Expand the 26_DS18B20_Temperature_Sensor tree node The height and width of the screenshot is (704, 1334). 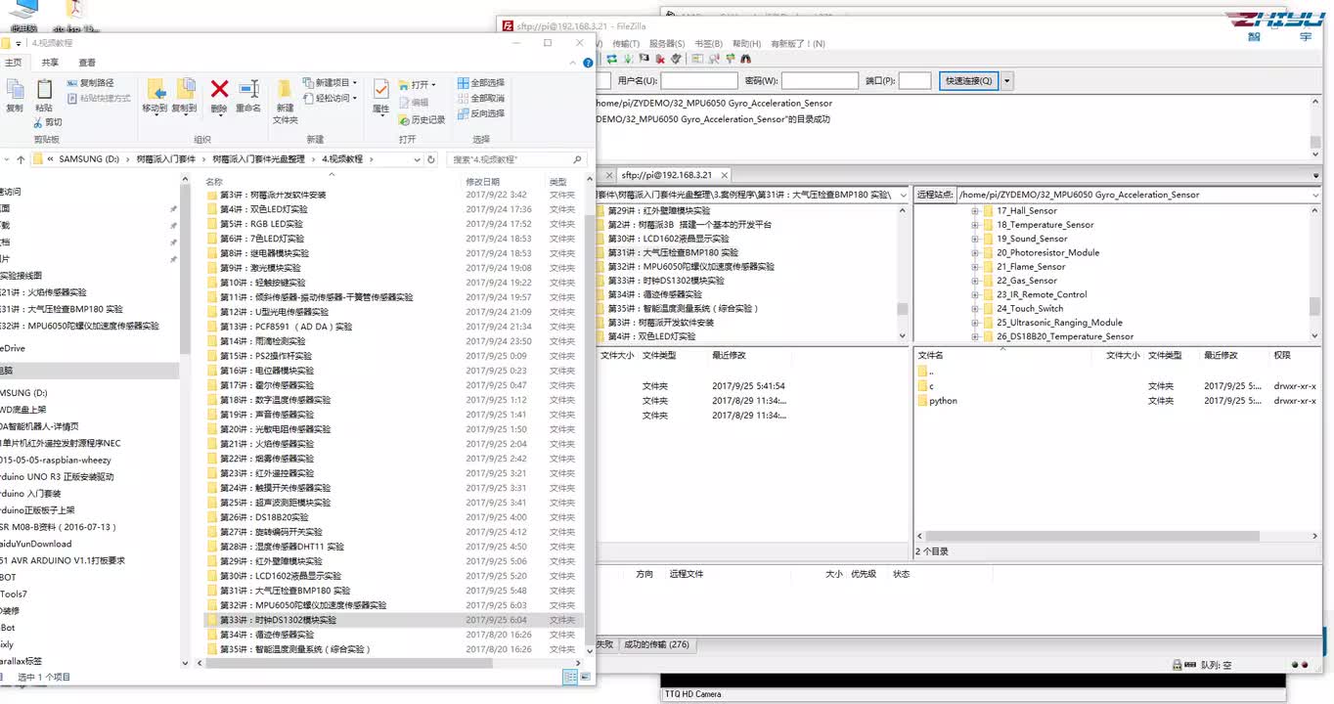point(975,336)
